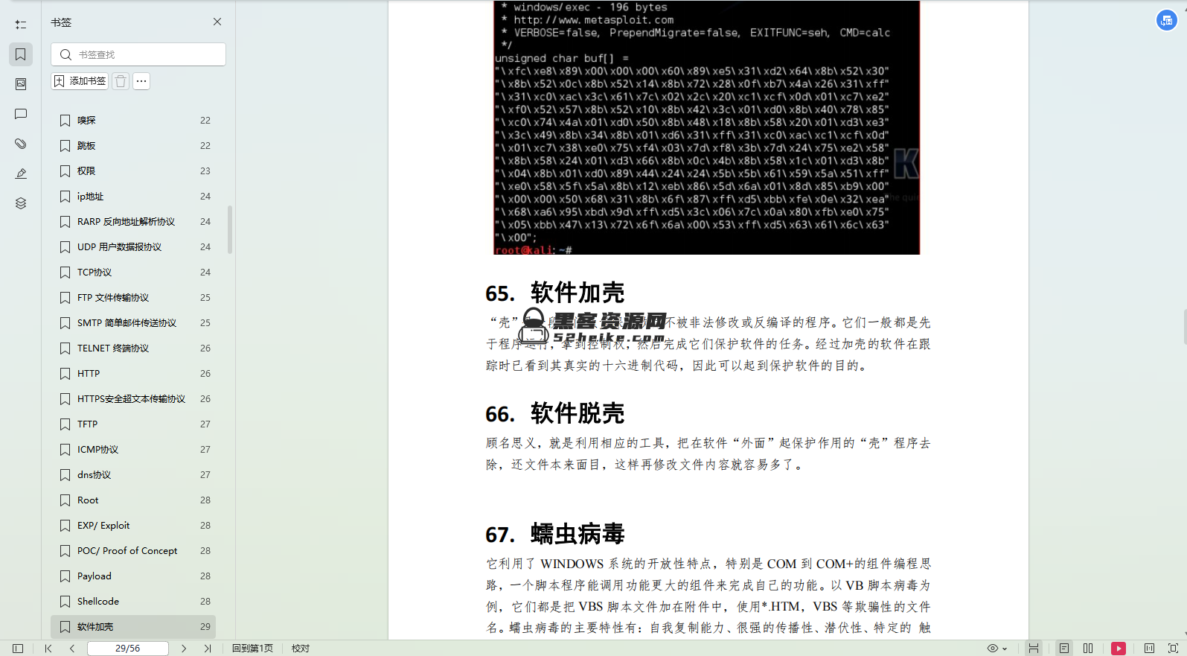Viewport: 1187px width, 656px height.
Task: Go to the previous page
Action: coord(72,649)
